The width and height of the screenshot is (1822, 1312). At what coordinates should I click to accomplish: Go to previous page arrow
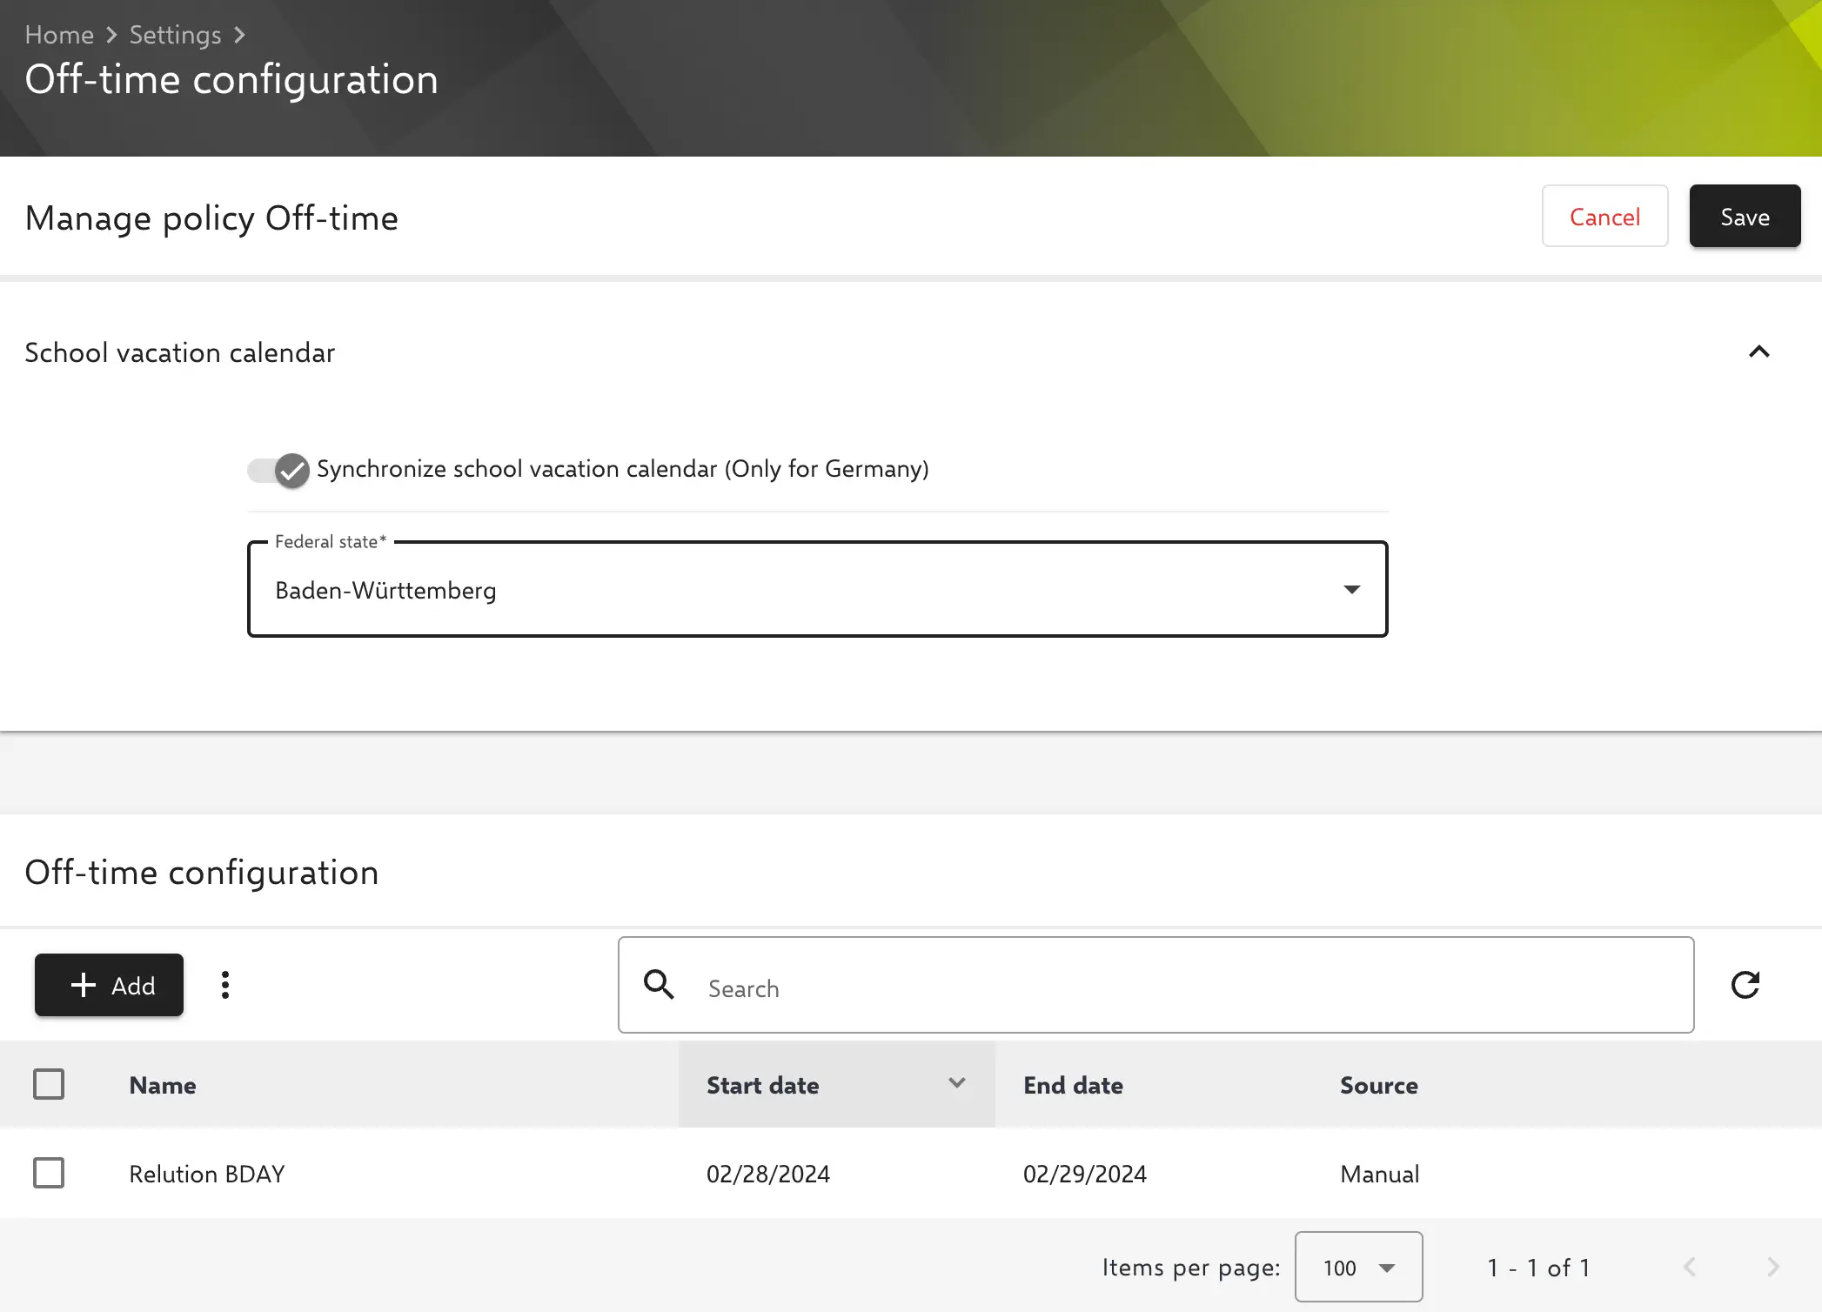(1689, 1268)
